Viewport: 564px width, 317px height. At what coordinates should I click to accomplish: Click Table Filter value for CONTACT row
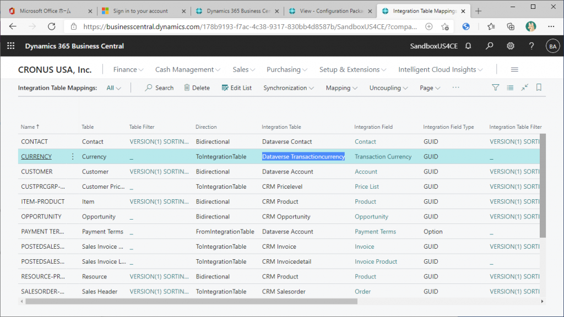(159, 141)
